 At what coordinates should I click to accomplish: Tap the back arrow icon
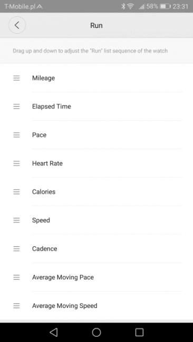(x=17, y=25)
